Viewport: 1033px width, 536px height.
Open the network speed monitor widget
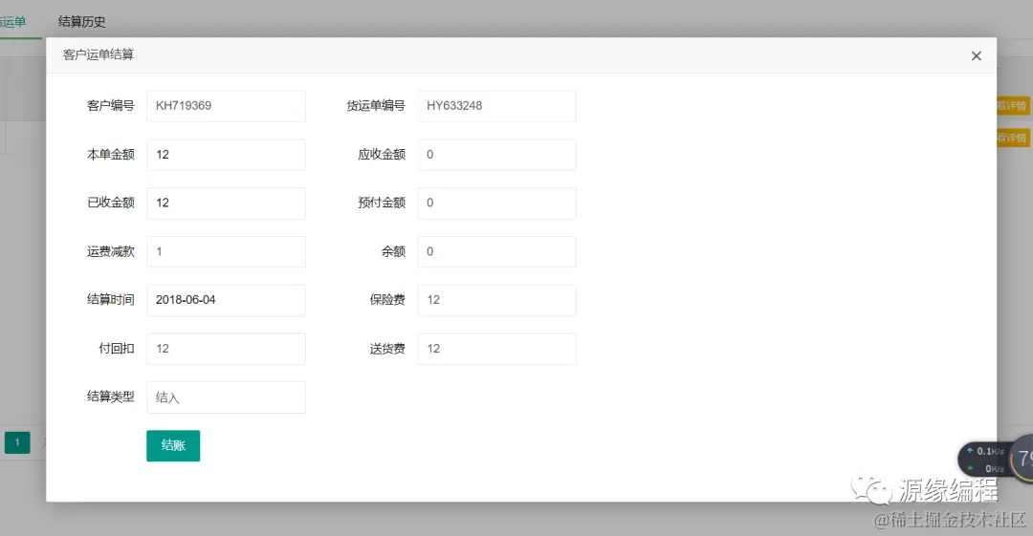click(995, 459)
